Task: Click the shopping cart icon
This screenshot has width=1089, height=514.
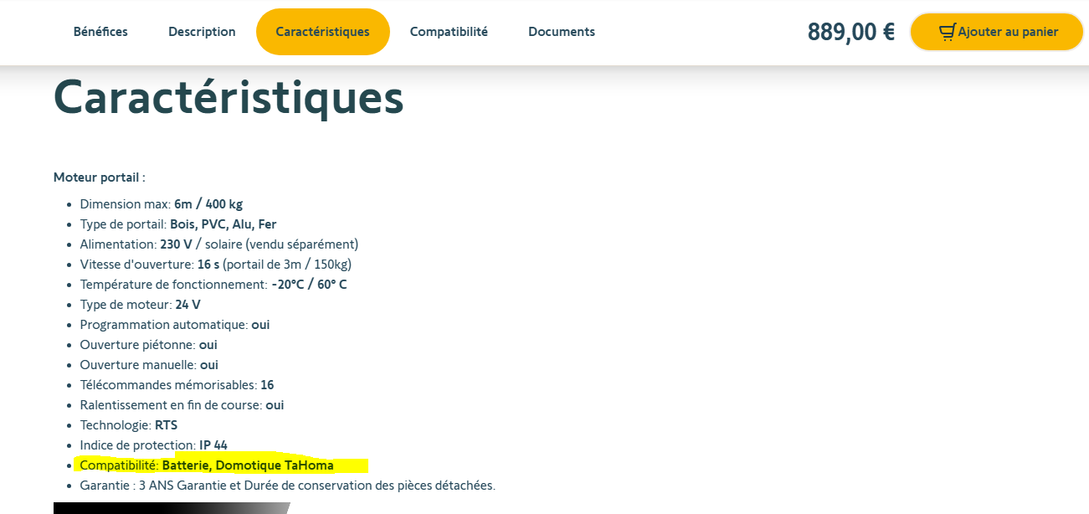Action: 947,32
